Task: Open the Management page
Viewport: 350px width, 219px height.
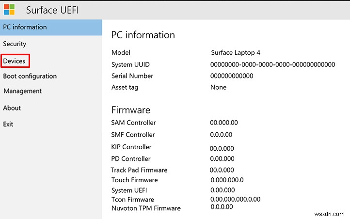Action: point(23,91)
